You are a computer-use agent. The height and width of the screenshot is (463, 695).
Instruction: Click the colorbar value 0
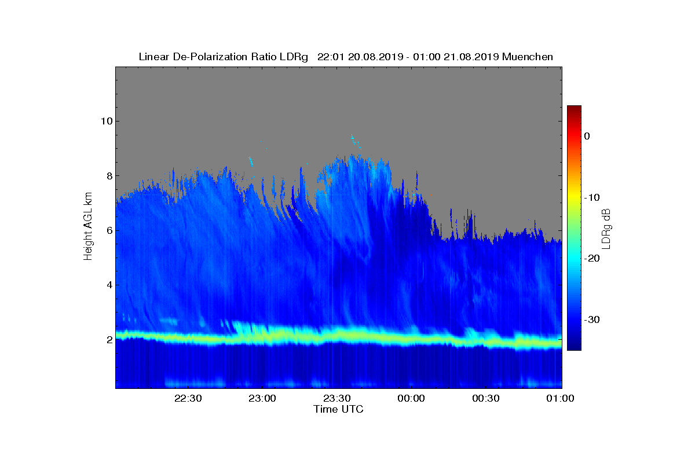587,136
